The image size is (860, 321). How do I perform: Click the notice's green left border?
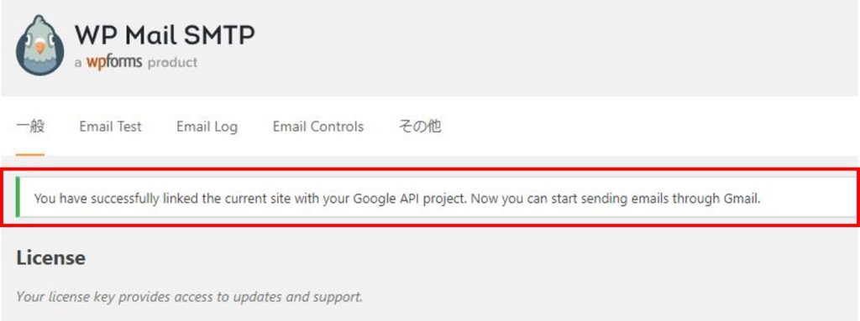(18, 197)
